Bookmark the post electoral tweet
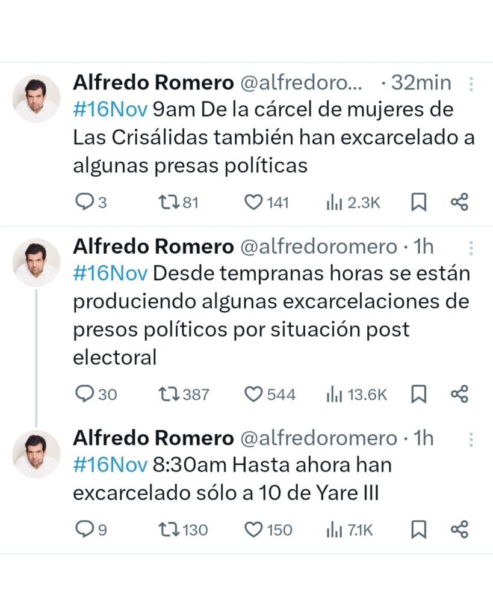The height and width of the screenshot is (615, 493). tap(418, 394)
